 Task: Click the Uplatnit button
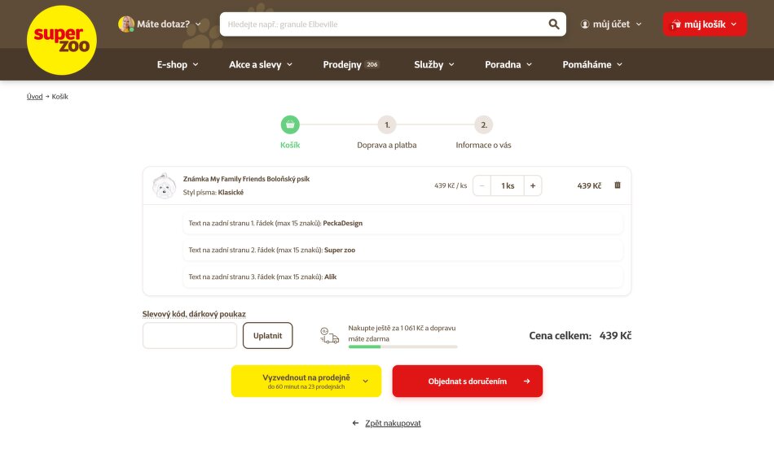coord(267,336)
